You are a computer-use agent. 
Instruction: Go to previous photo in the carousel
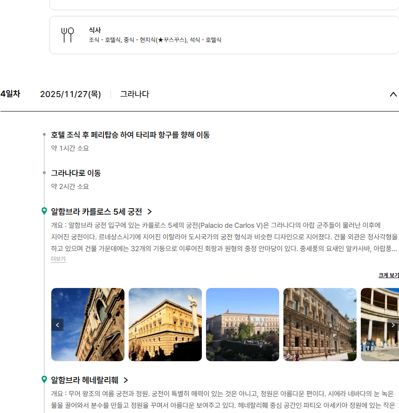(x=57, y=325)
